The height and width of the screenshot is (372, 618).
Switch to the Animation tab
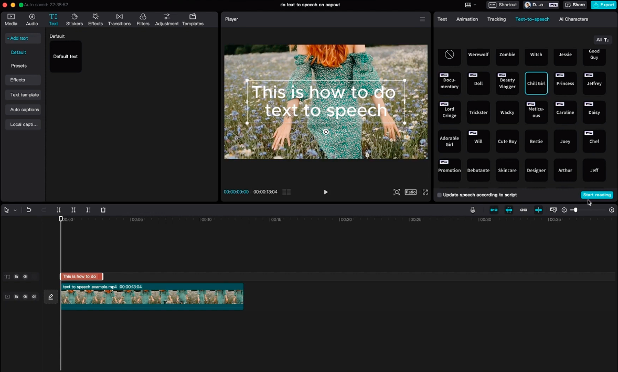pos(467,19)
